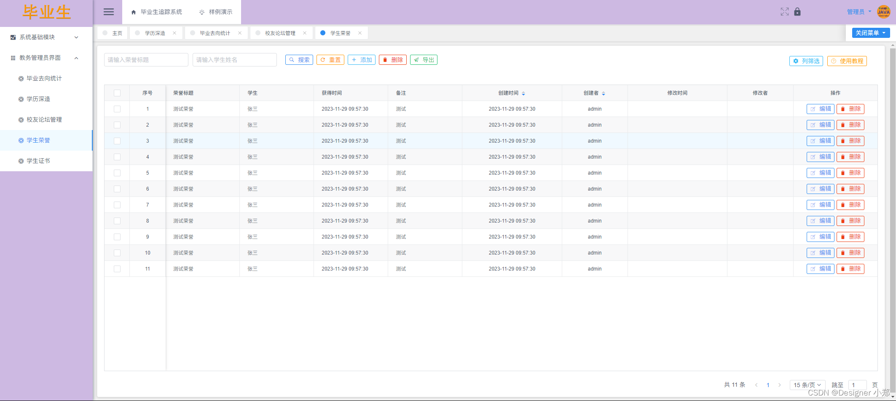
Task: Click the 跳至 page number input
Action: [x=858, y=385]
